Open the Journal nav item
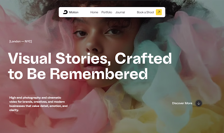The width and height of the screenshot is (224, 133). (120, 12)
